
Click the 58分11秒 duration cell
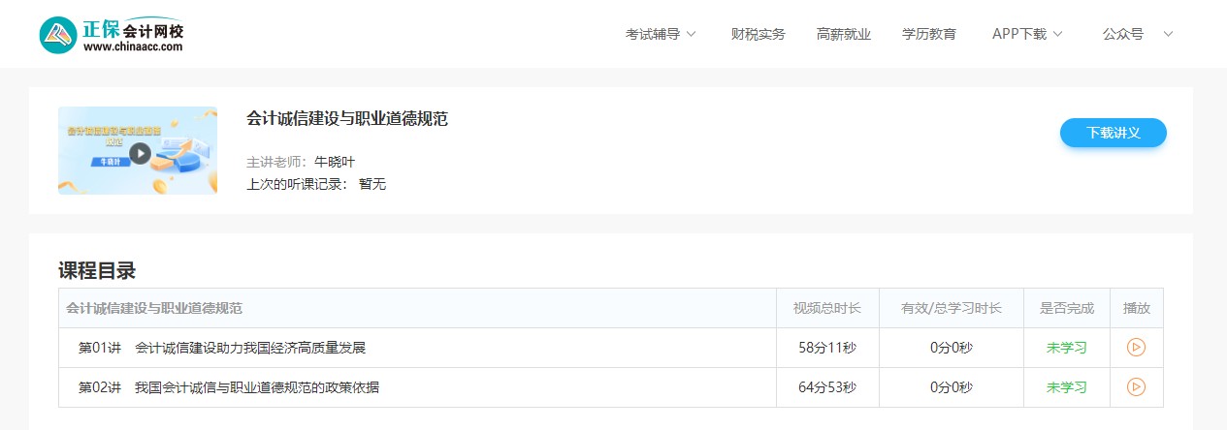tap(827, 348)
